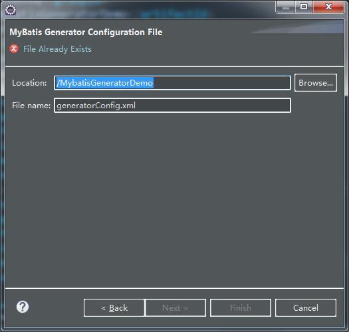349x332 pixels.
Task: Go to previous page with Back button
Action: (x=114, y=307)
